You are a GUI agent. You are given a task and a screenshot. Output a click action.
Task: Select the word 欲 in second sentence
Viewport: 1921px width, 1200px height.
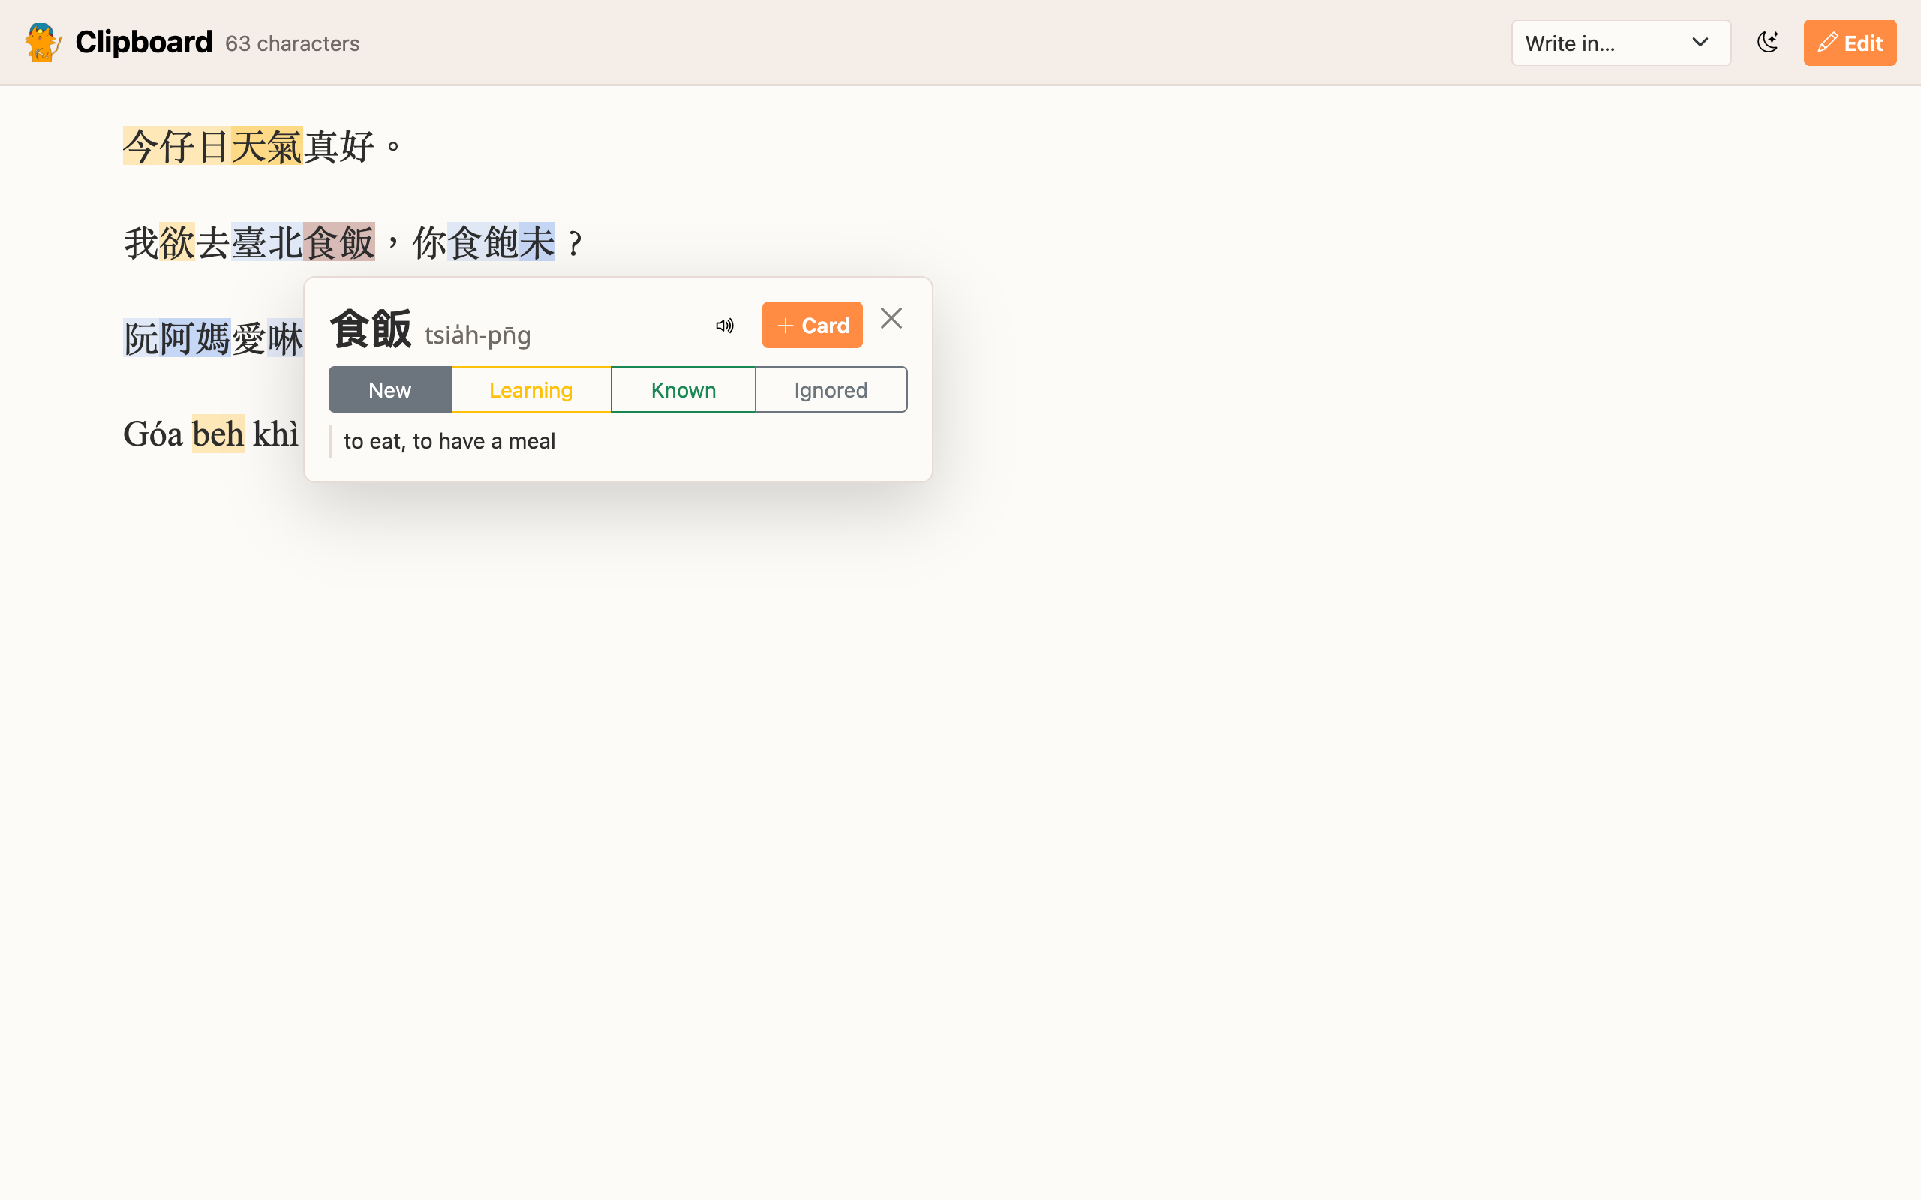(177, 242)
